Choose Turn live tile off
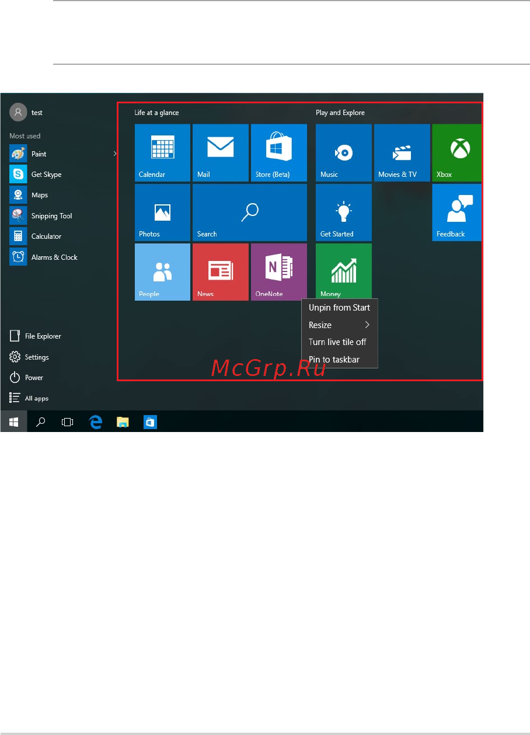The image size is (530, 735). click(x=340, y=342)
